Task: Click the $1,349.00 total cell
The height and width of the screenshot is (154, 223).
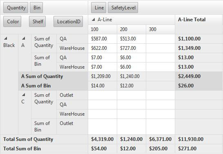Action: [x=198, y=48]
